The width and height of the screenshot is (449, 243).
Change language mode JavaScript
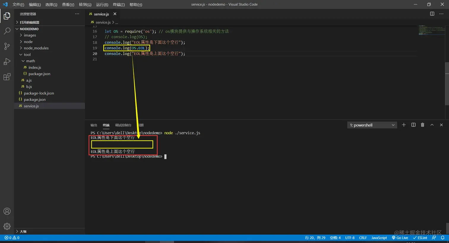[x=379, y=238]
